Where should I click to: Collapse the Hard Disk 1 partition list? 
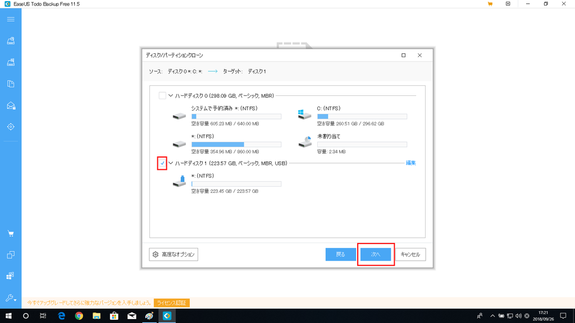pos(171,163)
